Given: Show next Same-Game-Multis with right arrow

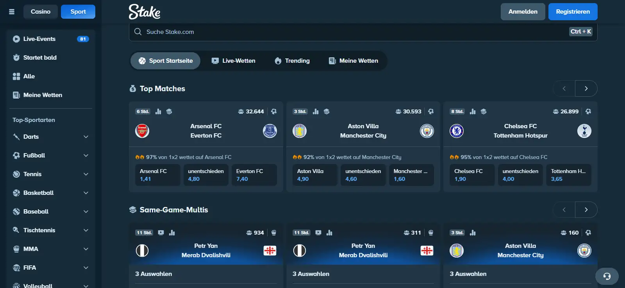Looking at the screenshot, I should coord(586,210).
